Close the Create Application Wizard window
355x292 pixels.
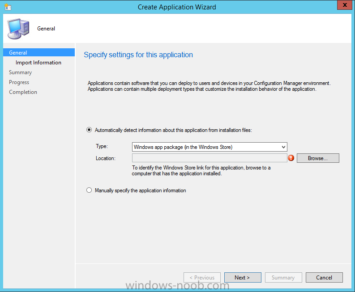click(x=345, y=5)
